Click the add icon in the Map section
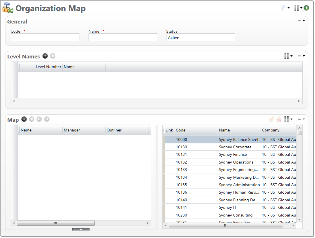The width and height of the screenshot is (315, 238). point(24,119)
